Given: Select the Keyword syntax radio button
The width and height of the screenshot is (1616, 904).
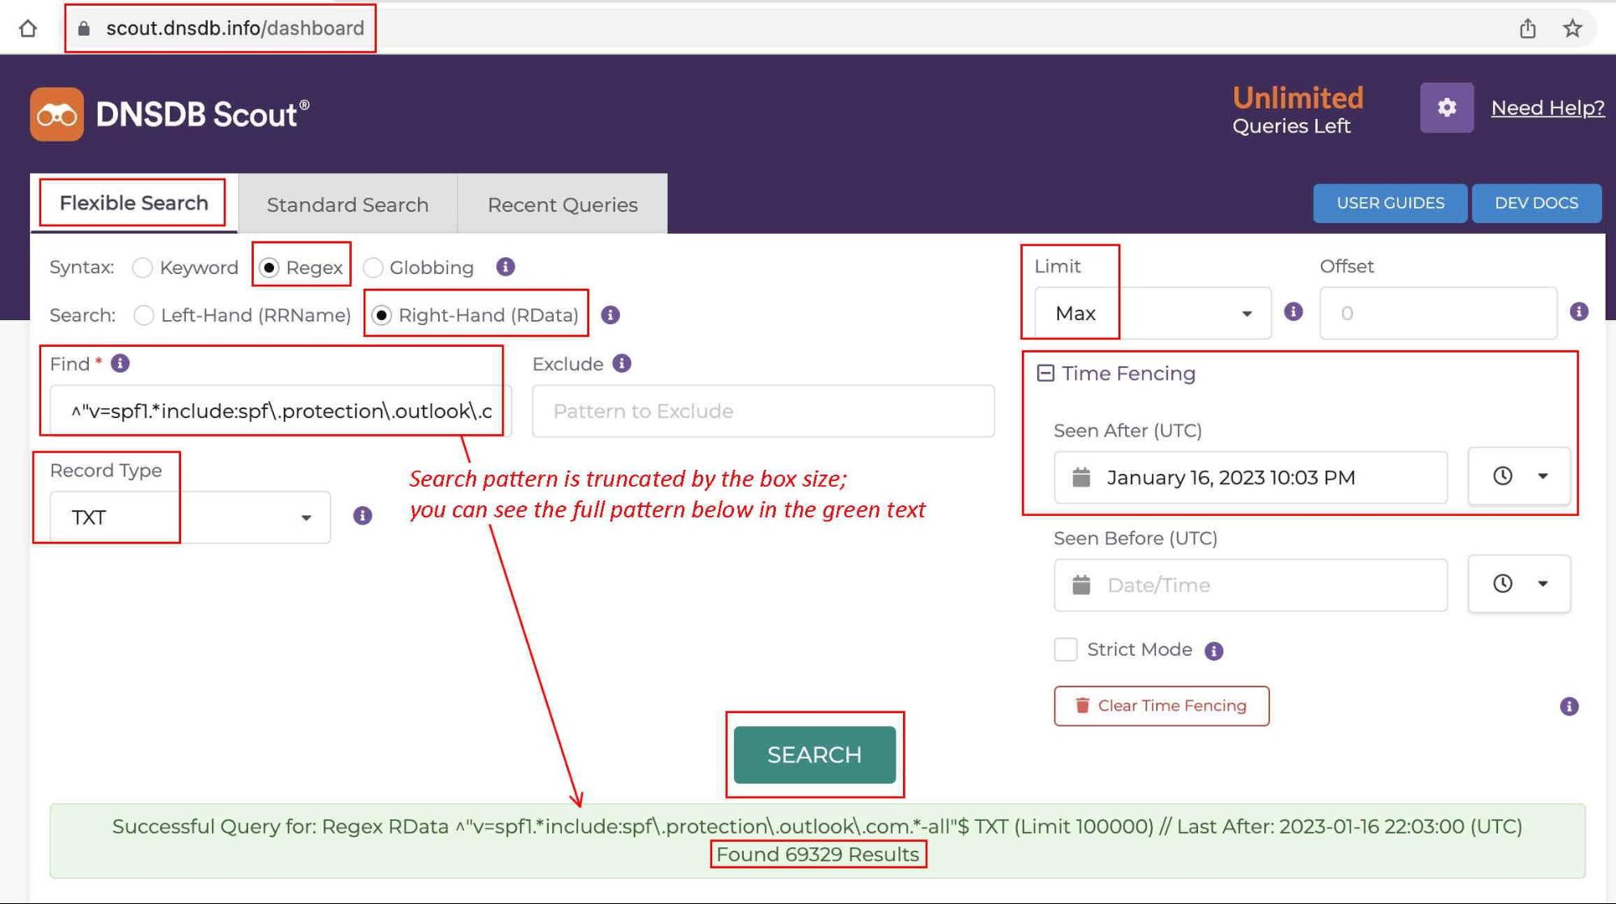Looking at the screenshot, I should [x=143, y=268].
